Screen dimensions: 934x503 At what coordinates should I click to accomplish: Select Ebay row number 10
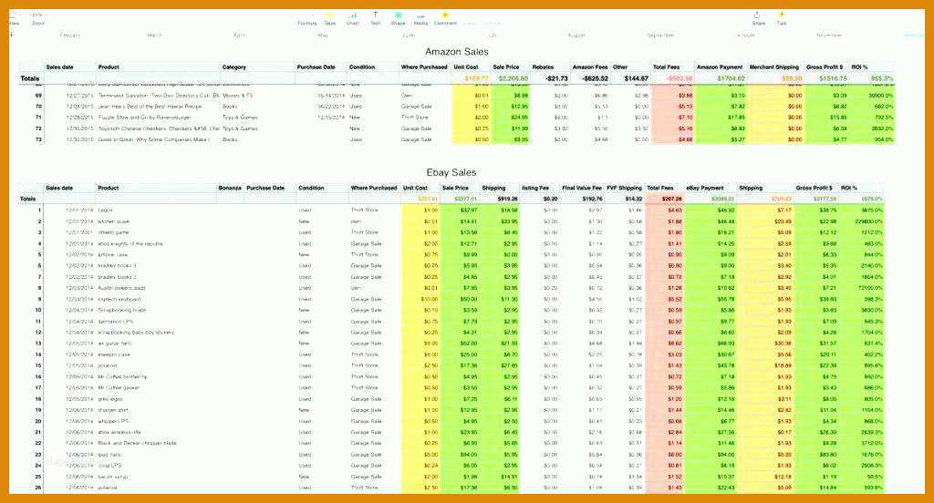(38, 310)
